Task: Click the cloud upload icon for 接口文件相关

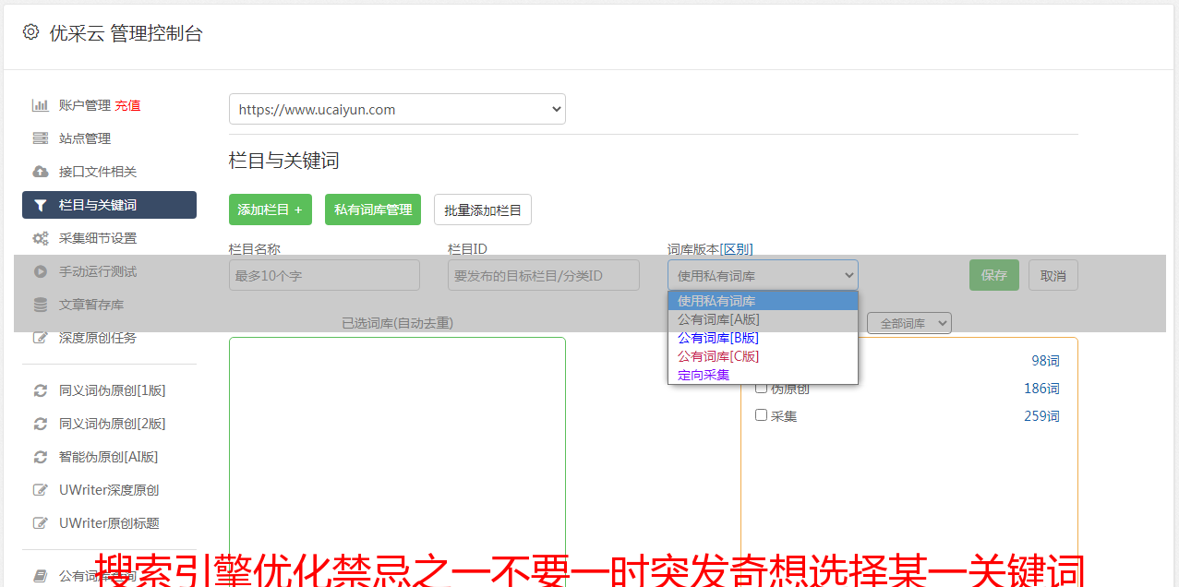Action: [41, 172]
